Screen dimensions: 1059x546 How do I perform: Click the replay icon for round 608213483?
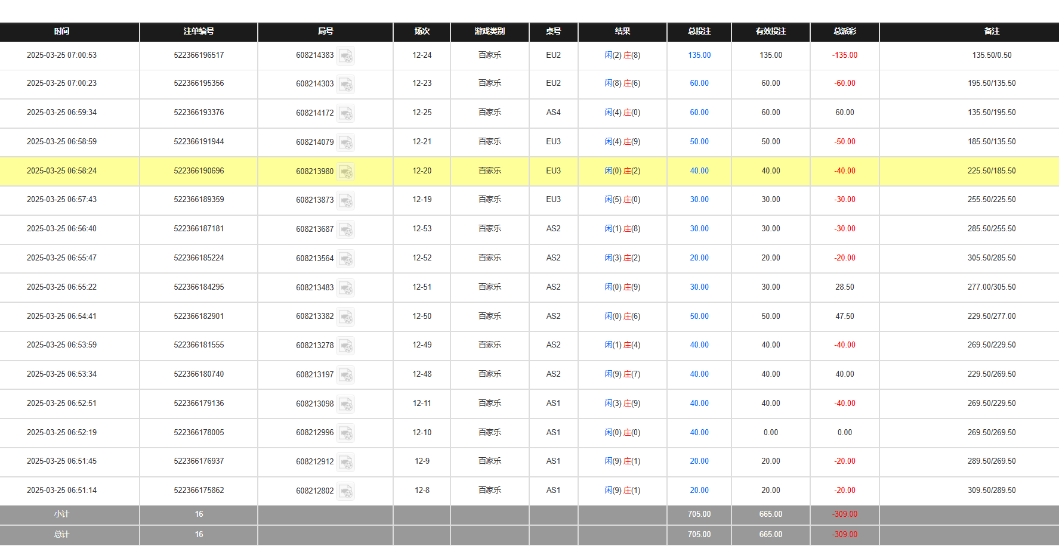[345, 287]
